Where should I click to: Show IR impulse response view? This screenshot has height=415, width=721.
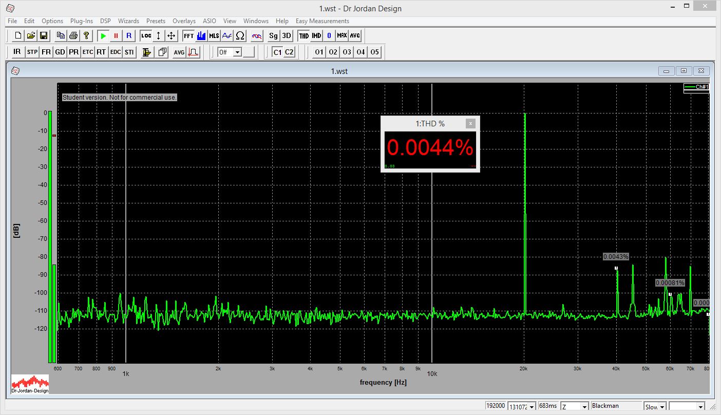point(17,52)
